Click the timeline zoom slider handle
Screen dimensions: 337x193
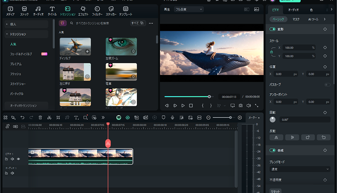click(230, 118)
